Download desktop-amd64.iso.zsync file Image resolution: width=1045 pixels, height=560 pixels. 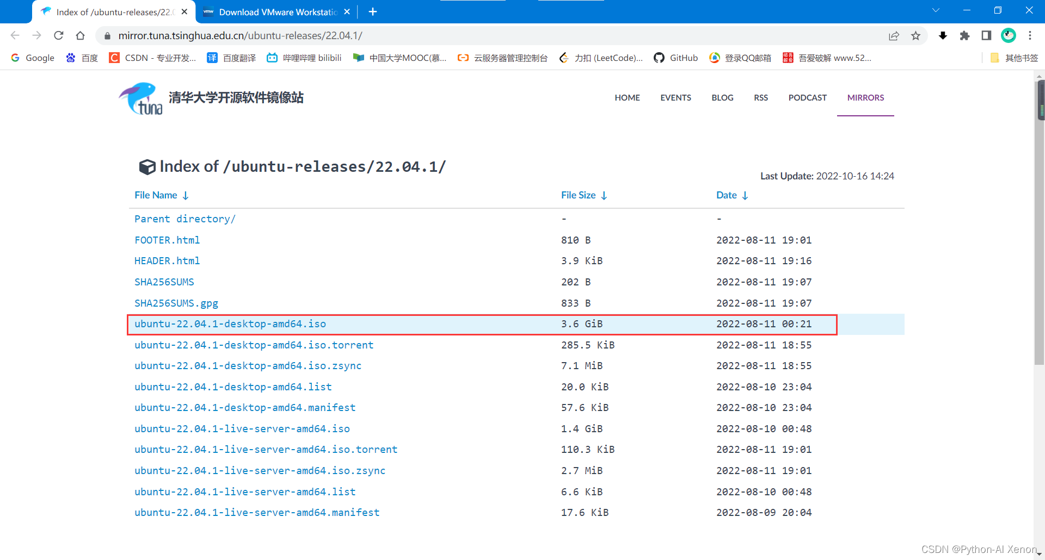(248, 366)
